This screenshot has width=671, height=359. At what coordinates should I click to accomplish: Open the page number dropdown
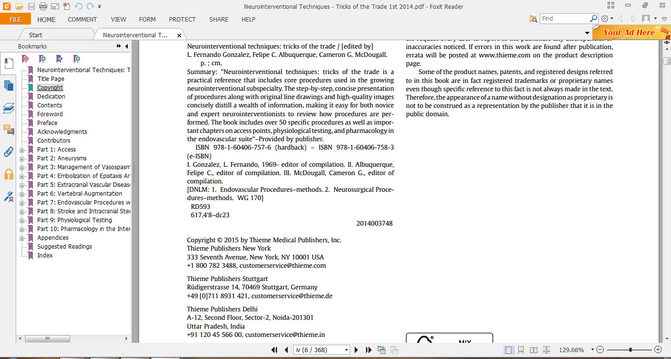346,350
